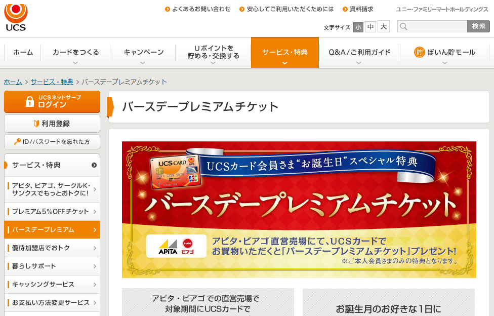Click the UCS logo

(x=16, y=17)
